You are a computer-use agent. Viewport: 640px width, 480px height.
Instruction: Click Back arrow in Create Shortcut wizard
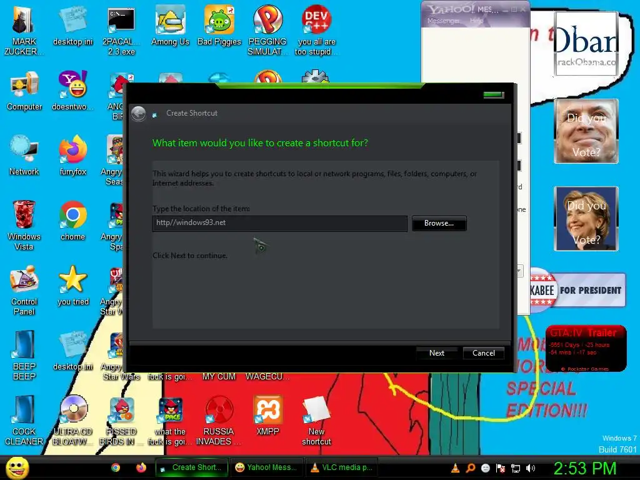tap(138, 114)
